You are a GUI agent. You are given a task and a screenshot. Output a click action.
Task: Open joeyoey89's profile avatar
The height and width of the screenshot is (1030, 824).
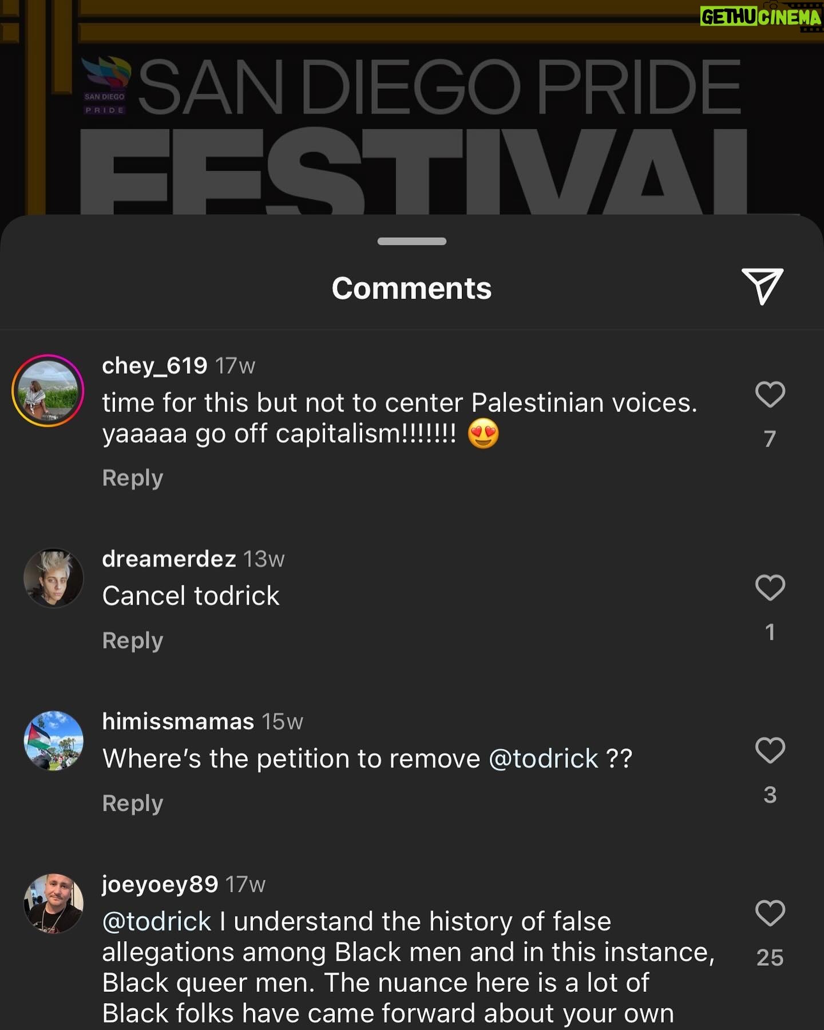coord(54,903)
